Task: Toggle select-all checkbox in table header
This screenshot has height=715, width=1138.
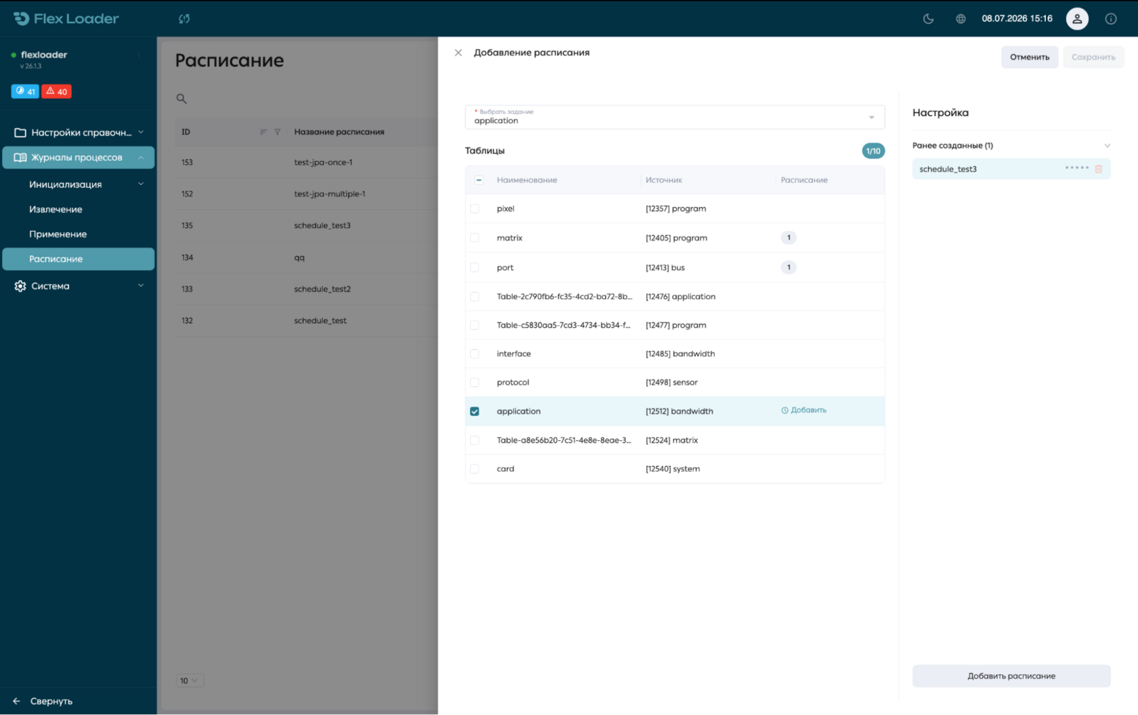Action: point(479,180)
